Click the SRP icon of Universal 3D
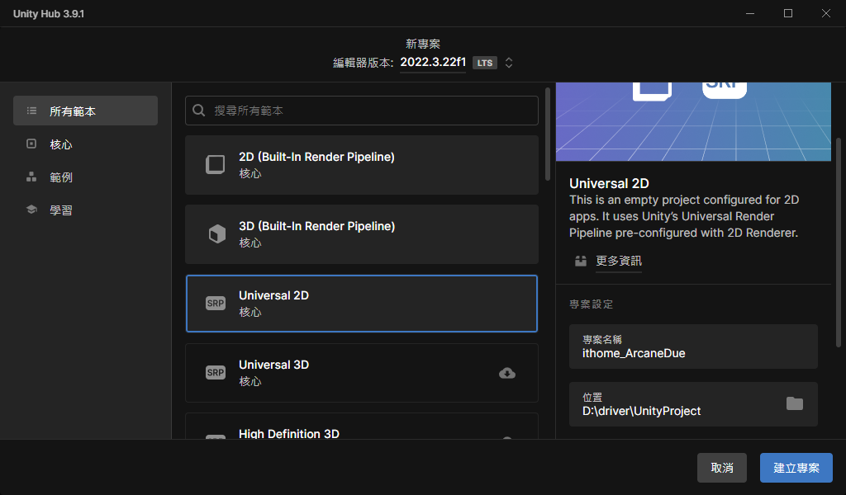846x495 pixels. pos(216,373)
